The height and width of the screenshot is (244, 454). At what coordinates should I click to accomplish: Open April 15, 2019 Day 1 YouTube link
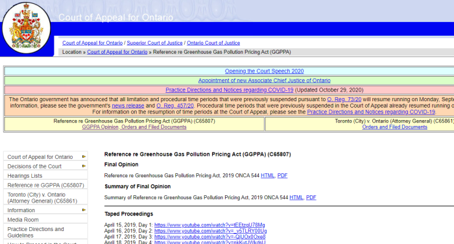209,225
